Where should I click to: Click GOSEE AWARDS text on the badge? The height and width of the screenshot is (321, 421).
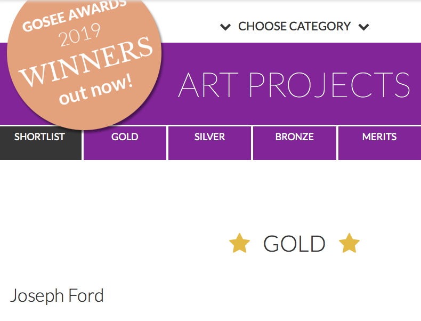click(x=75, y=16)
